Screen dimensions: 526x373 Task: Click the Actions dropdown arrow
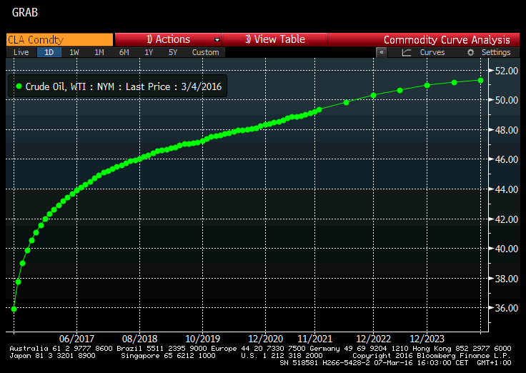(217, 40)
